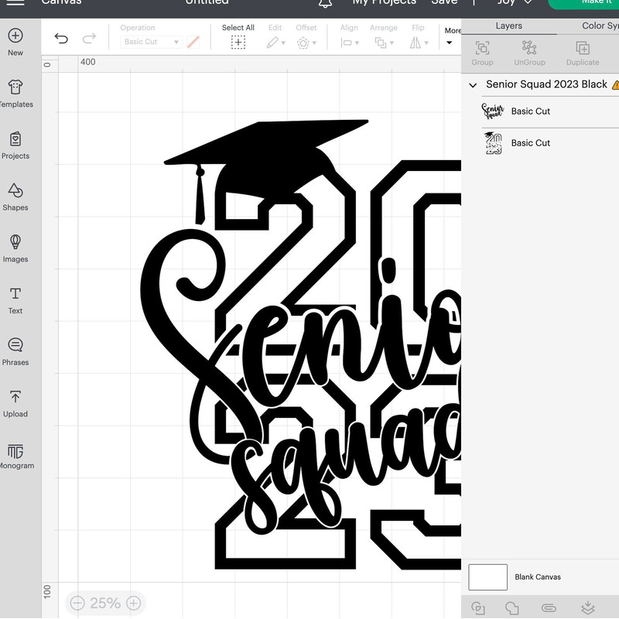Image resolution: width=619 pixels, height=619 pixels.
Task: Click the Save link
Action: 444,2
